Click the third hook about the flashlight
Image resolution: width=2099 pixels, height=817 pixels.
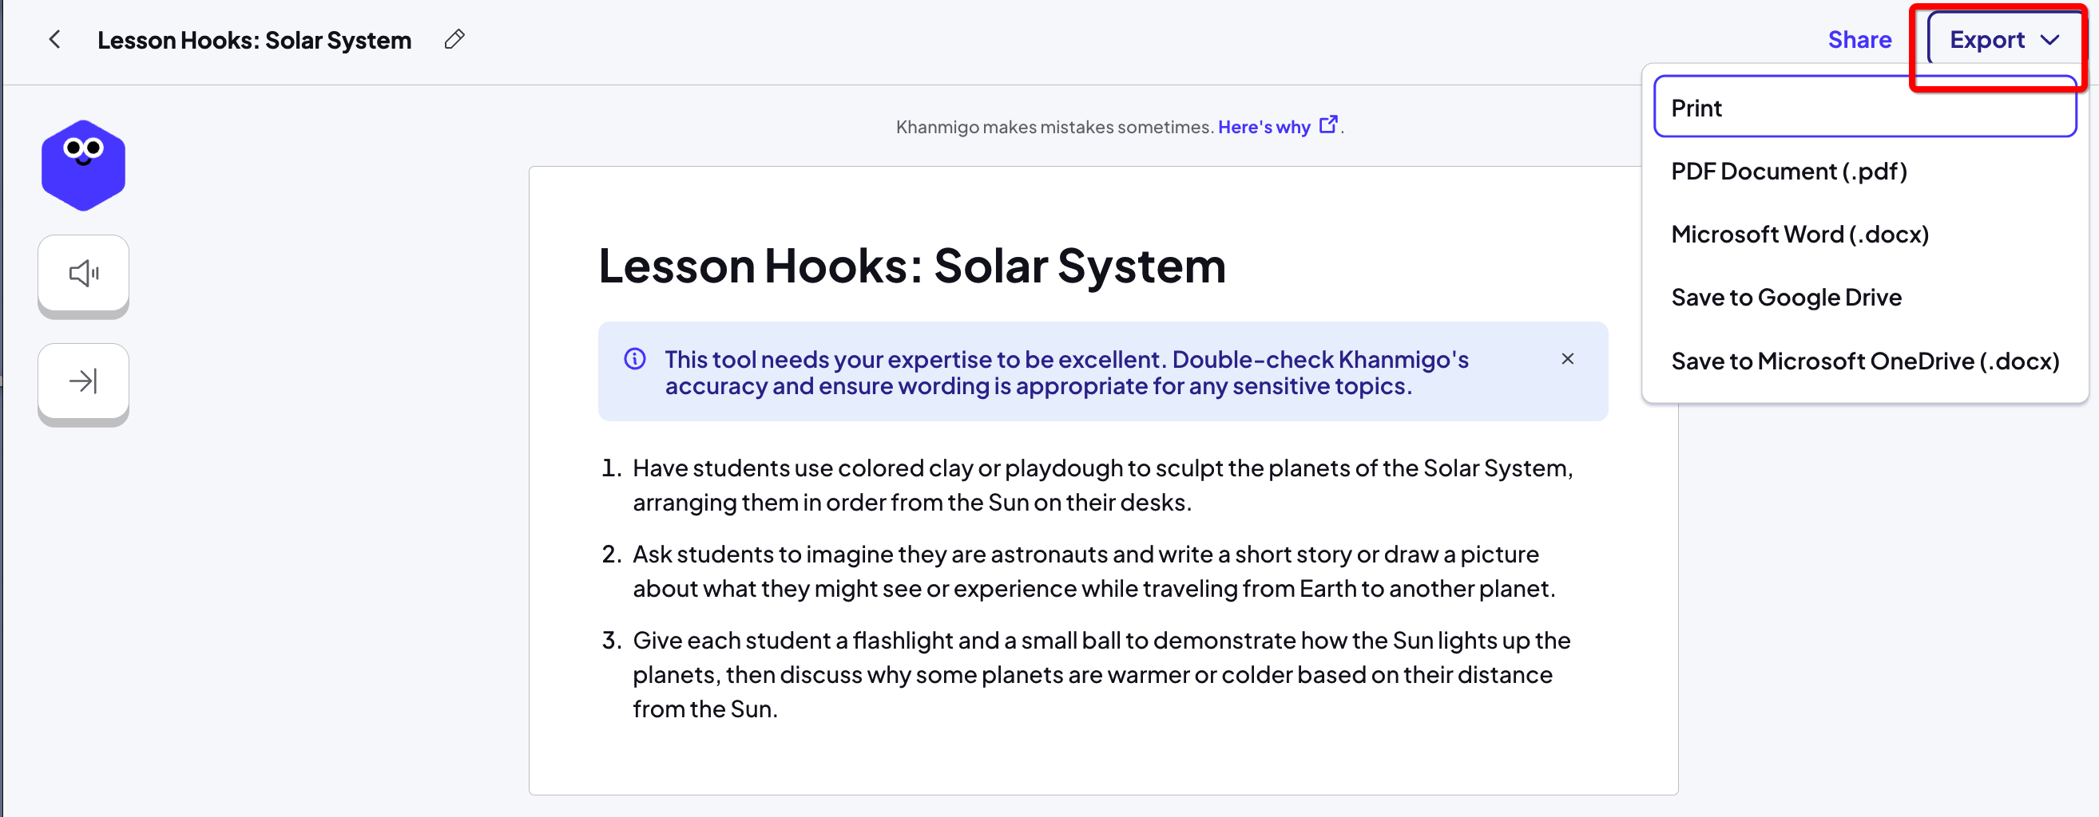point(1101,675)
